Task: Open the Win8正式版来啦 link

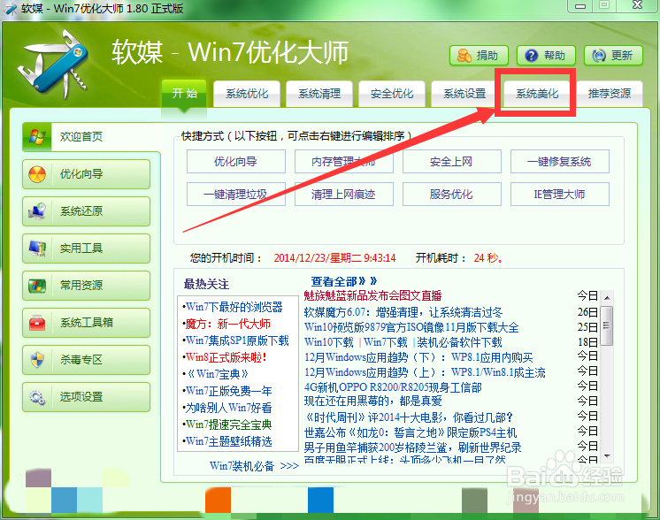Action: coord(226,357)
